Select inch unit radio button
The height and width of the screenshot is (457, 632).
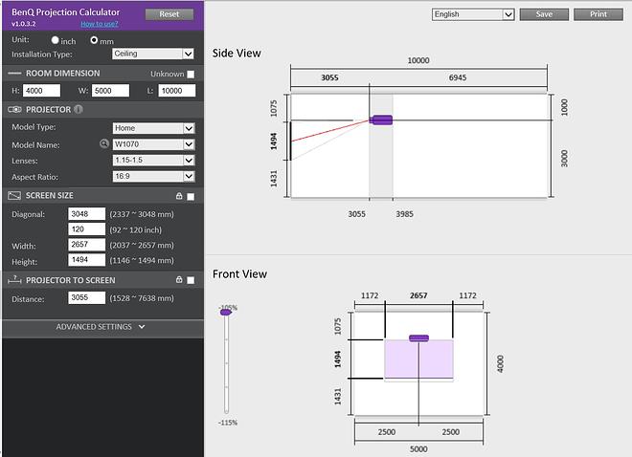(56, 40)
